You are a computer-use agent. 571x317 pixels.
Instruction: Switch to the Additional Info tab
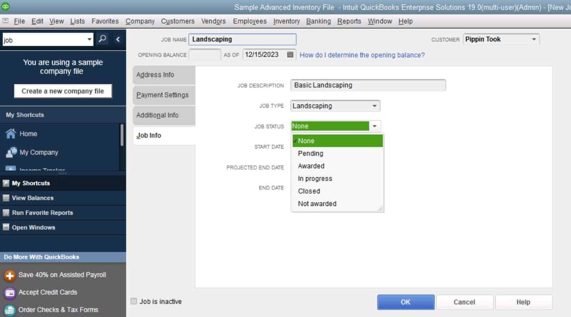tap(164, 115)
